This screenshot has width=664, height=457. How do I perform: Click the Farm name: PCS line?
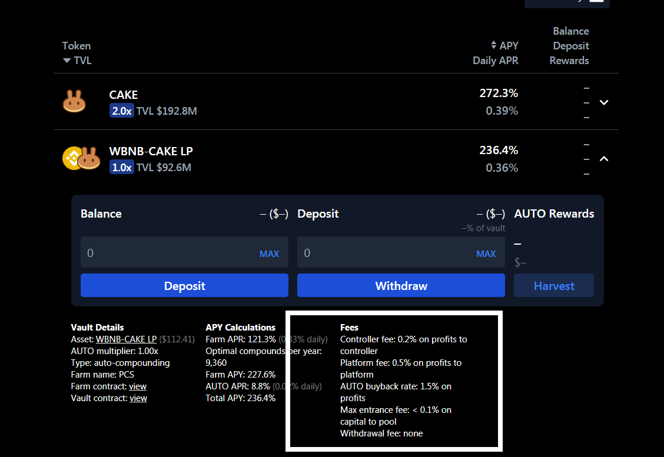[102, 375]
